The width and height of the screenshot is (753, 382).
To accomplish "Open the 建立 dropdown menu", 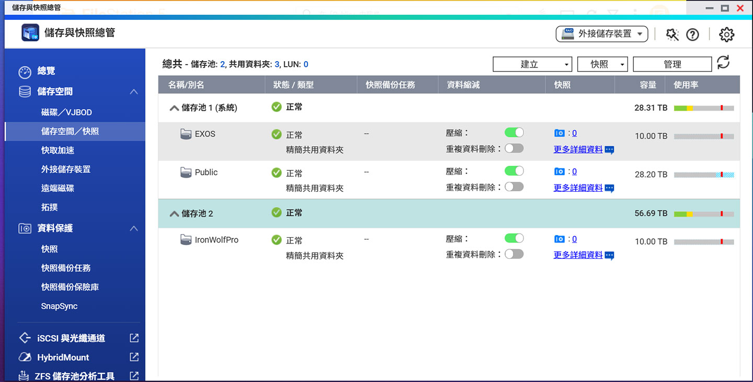I will click(532, 64).
